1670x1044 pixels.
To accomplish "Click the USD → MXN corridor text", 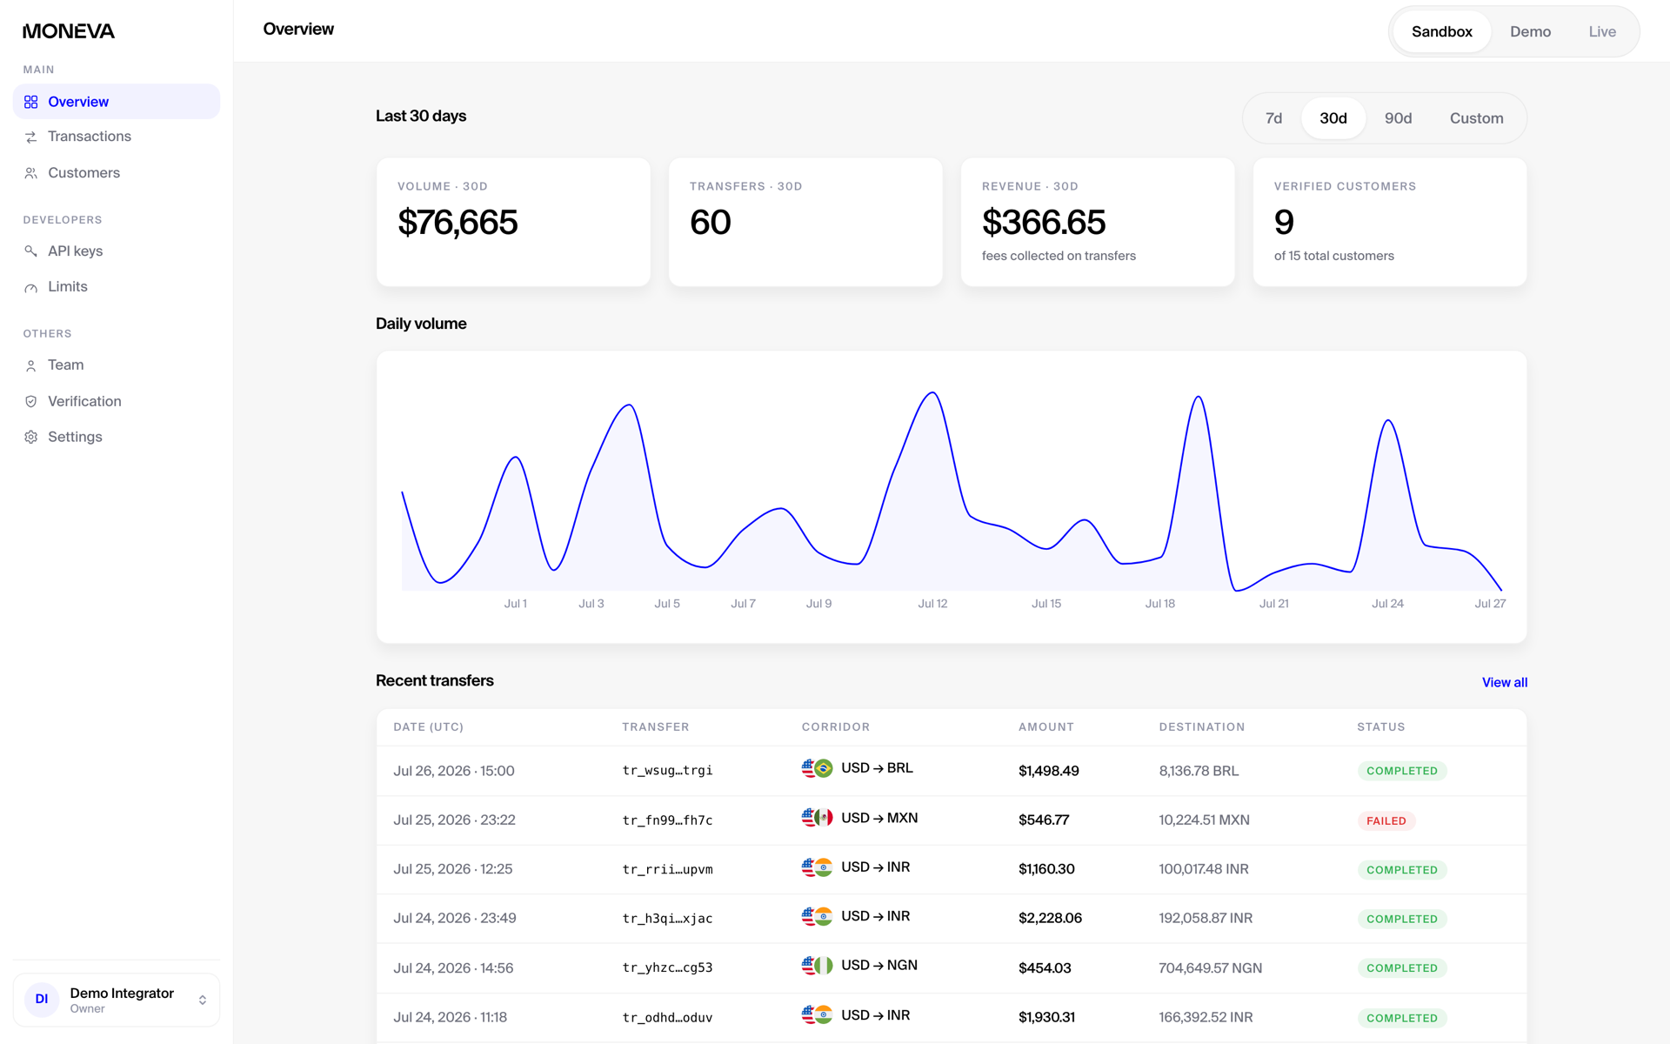I will coord(879,818).
